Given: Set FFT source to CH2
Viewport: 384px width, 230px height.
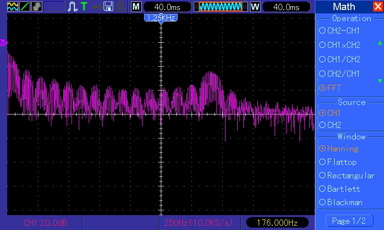Looking at the screenshot, I should point(330,125).
